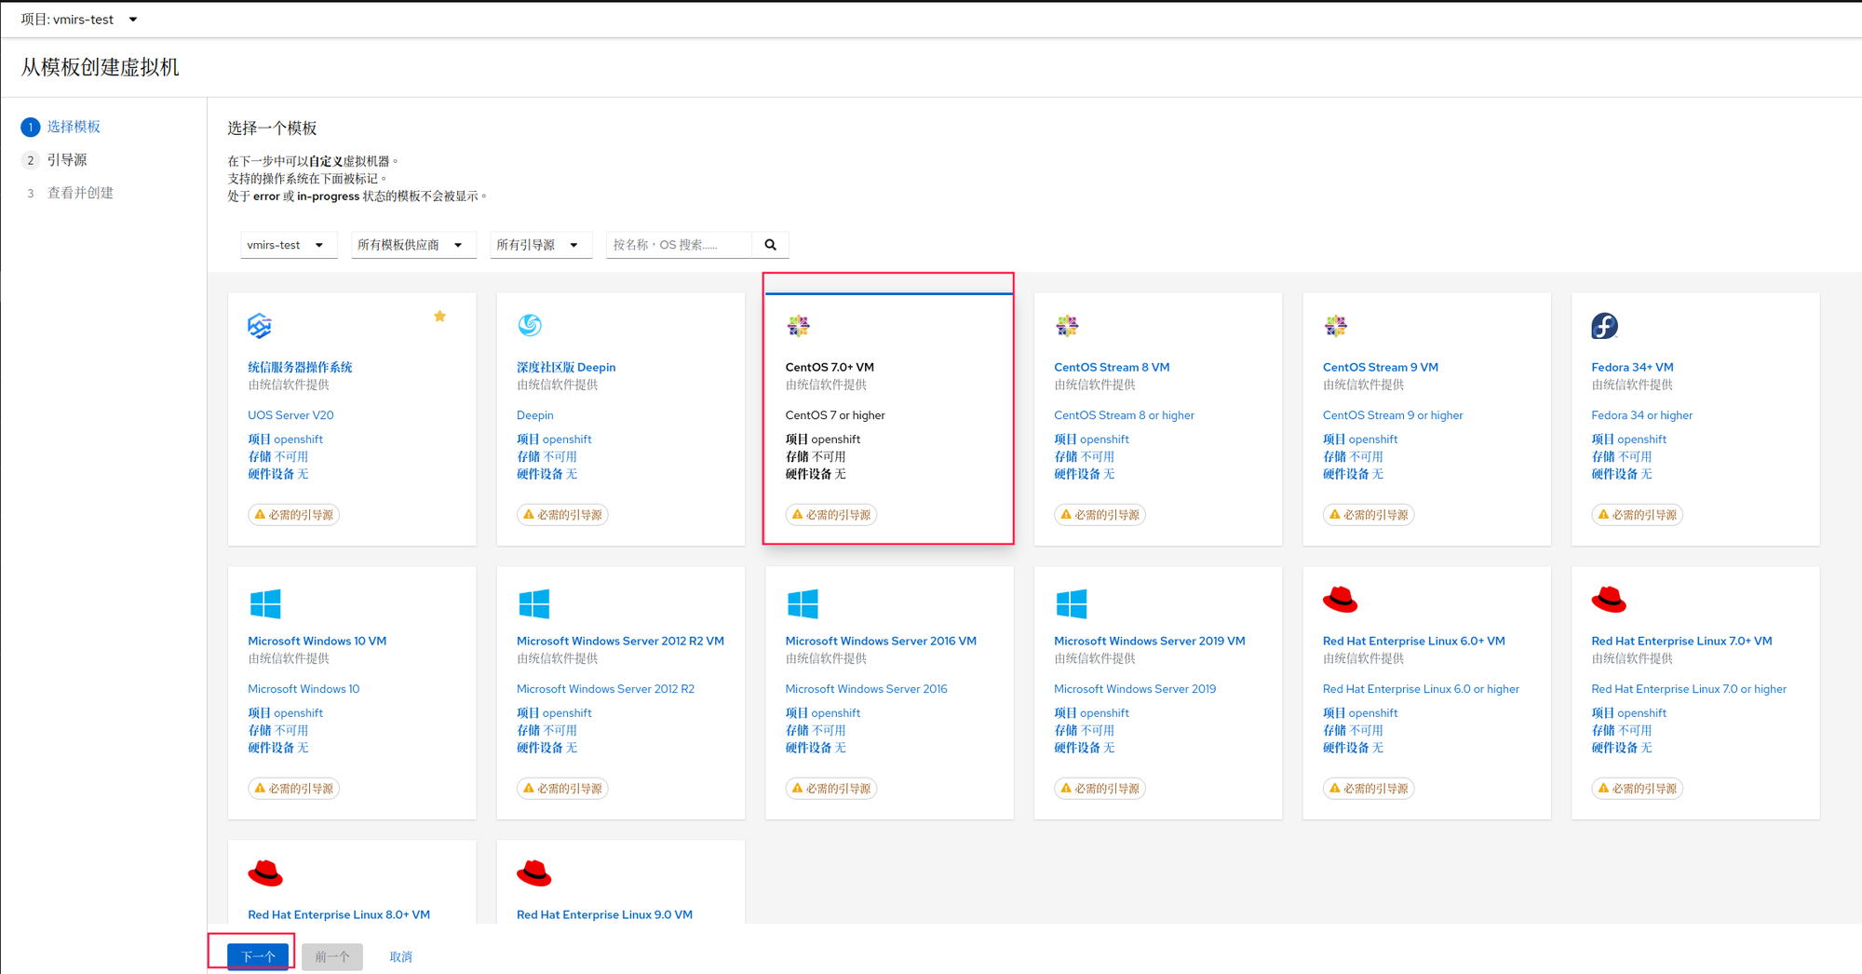Click 'Microsoft Windows Server 2012 R2' OS description
1862x974 pixels.
tap(605, 689)
